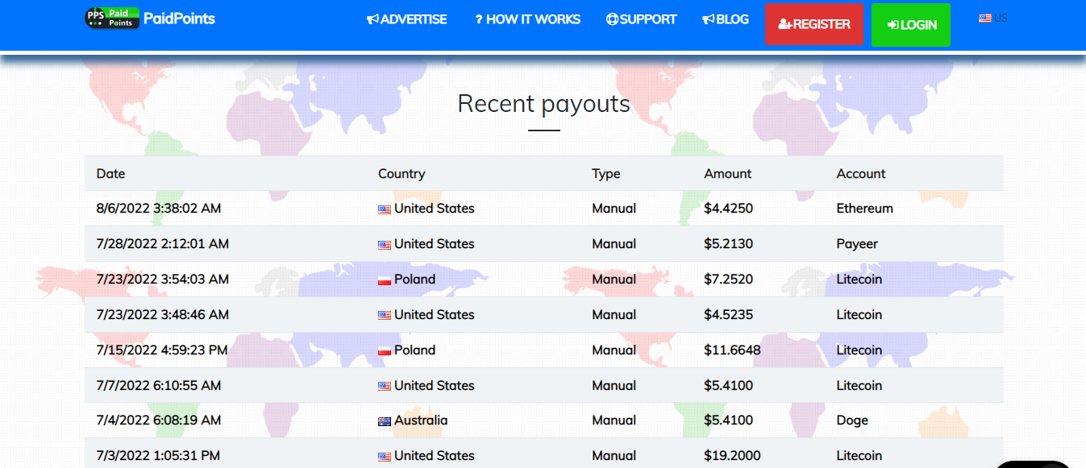
Task: Click the Country column header
Action: (x=402, y=173)
